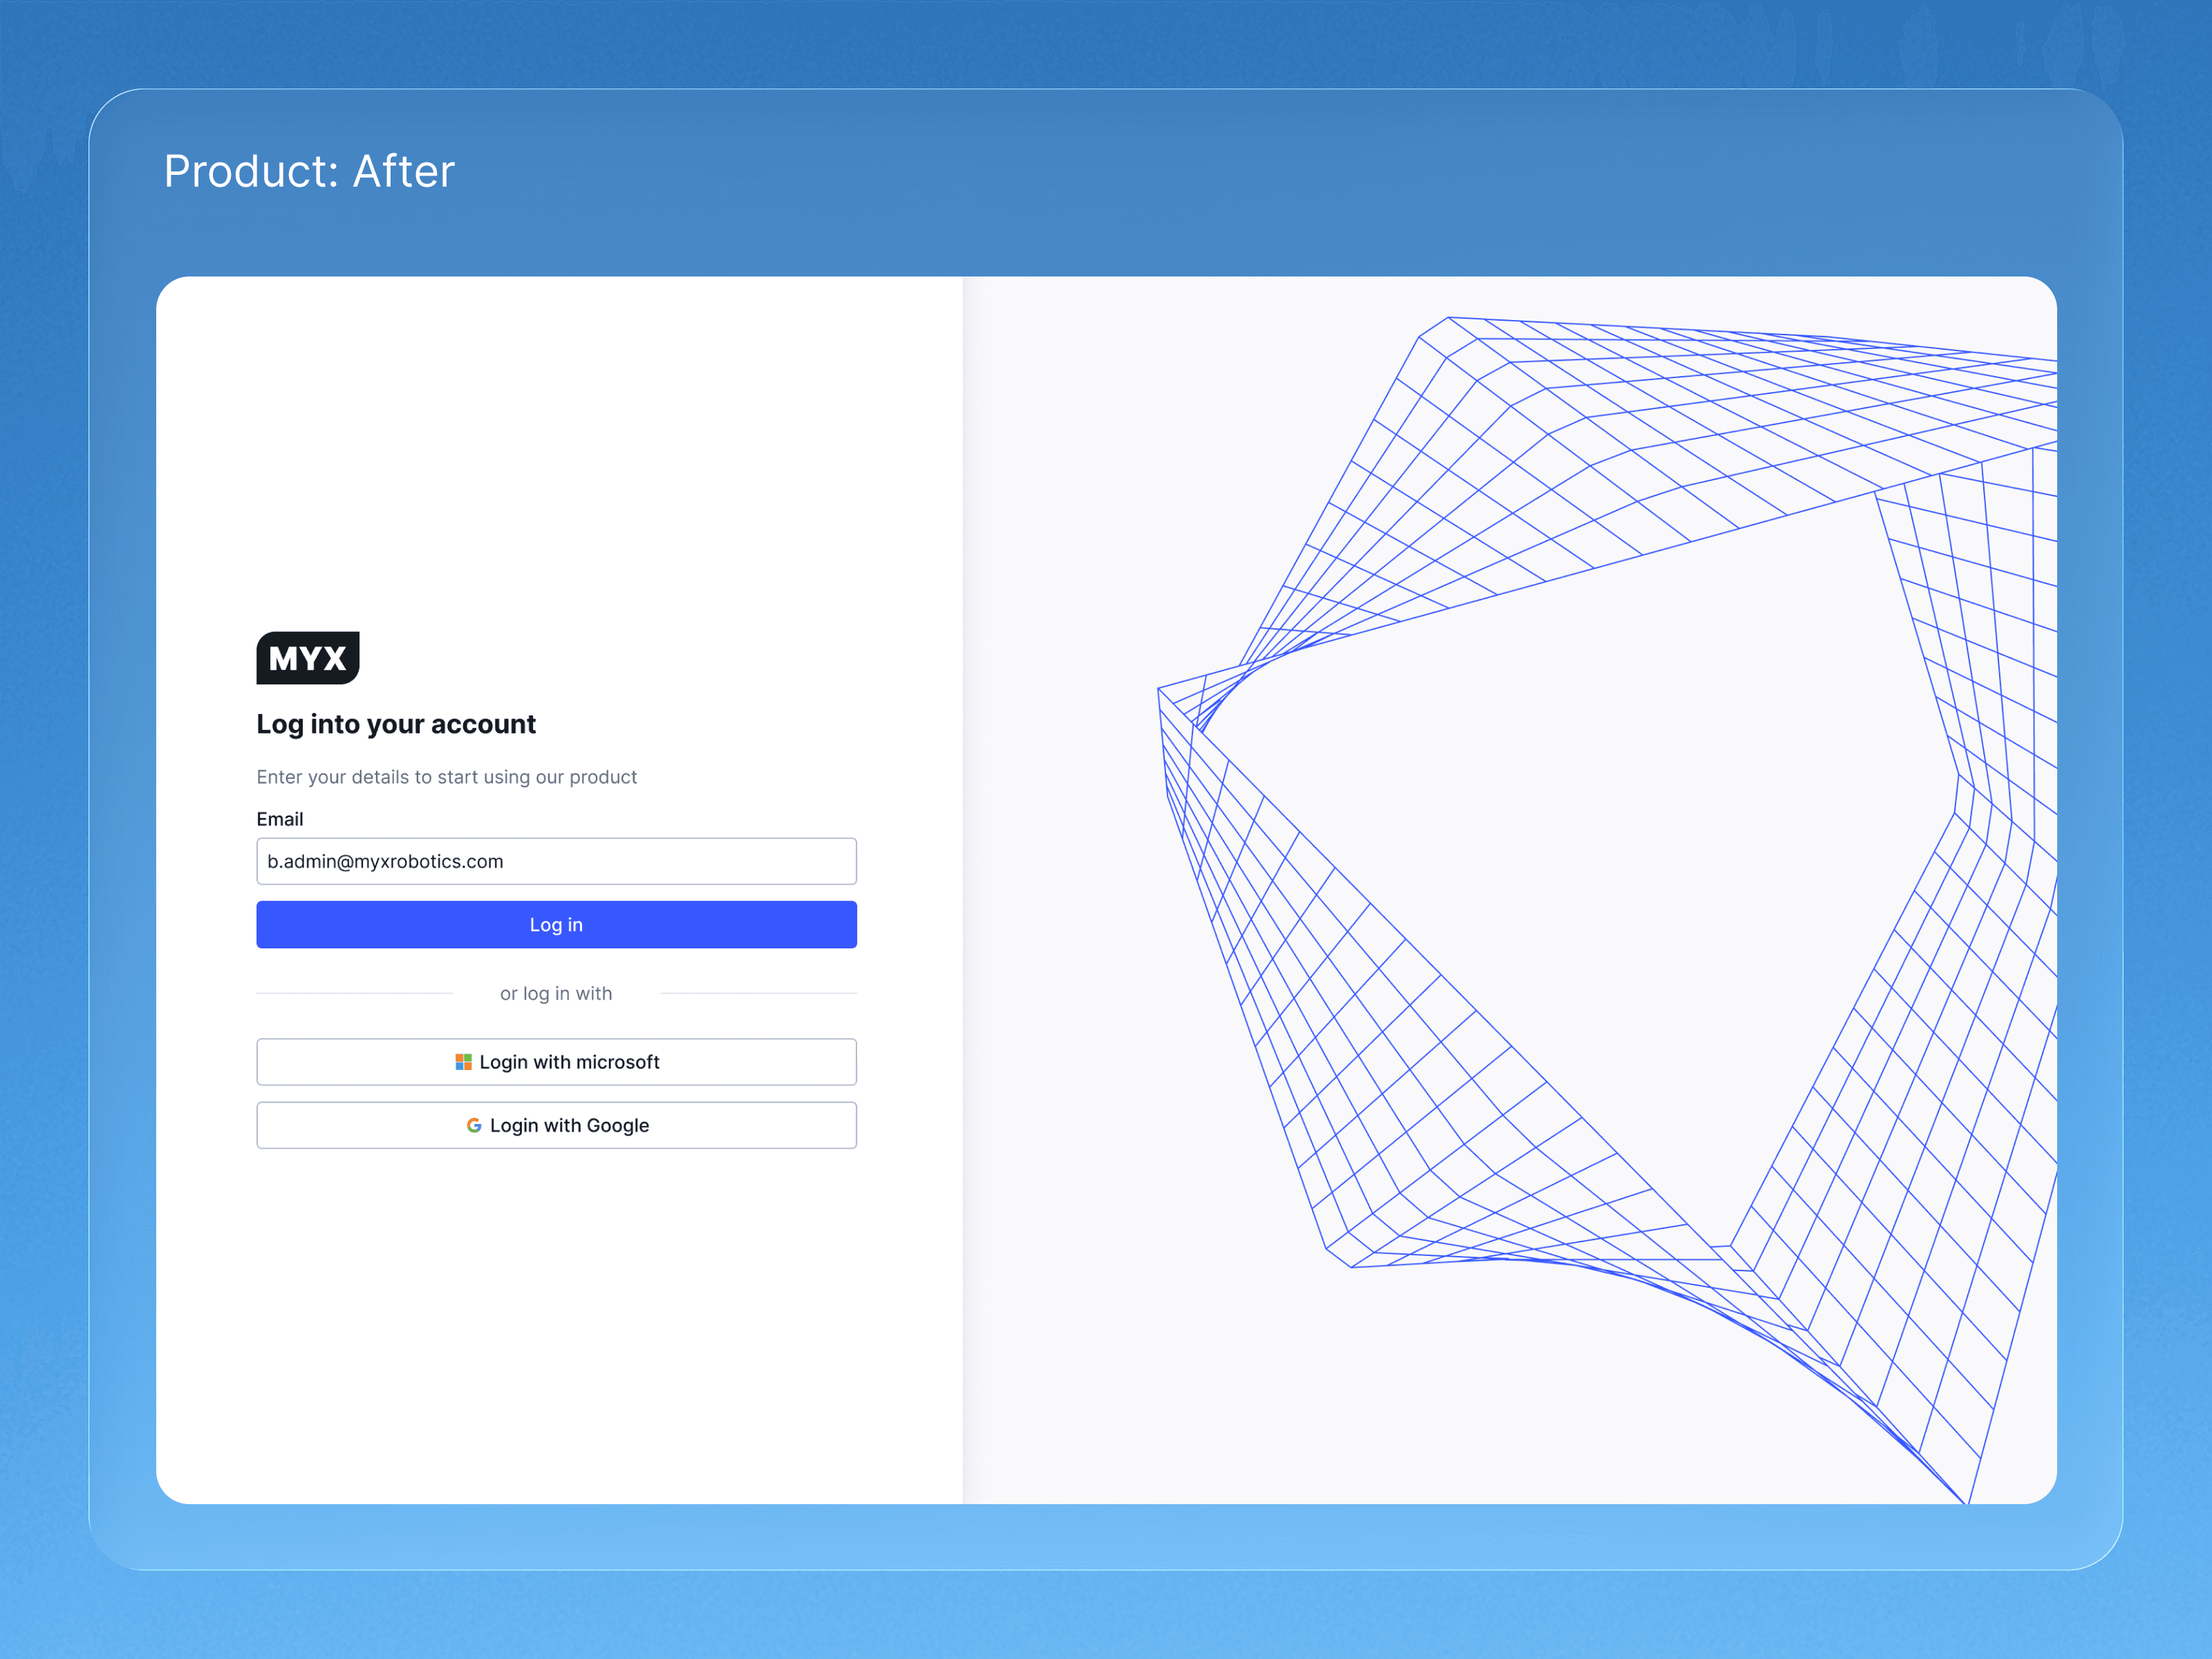This screenshot has width=2212, height=1659.
Task: Click the Google G logo icon
Action: [474, 1126]
